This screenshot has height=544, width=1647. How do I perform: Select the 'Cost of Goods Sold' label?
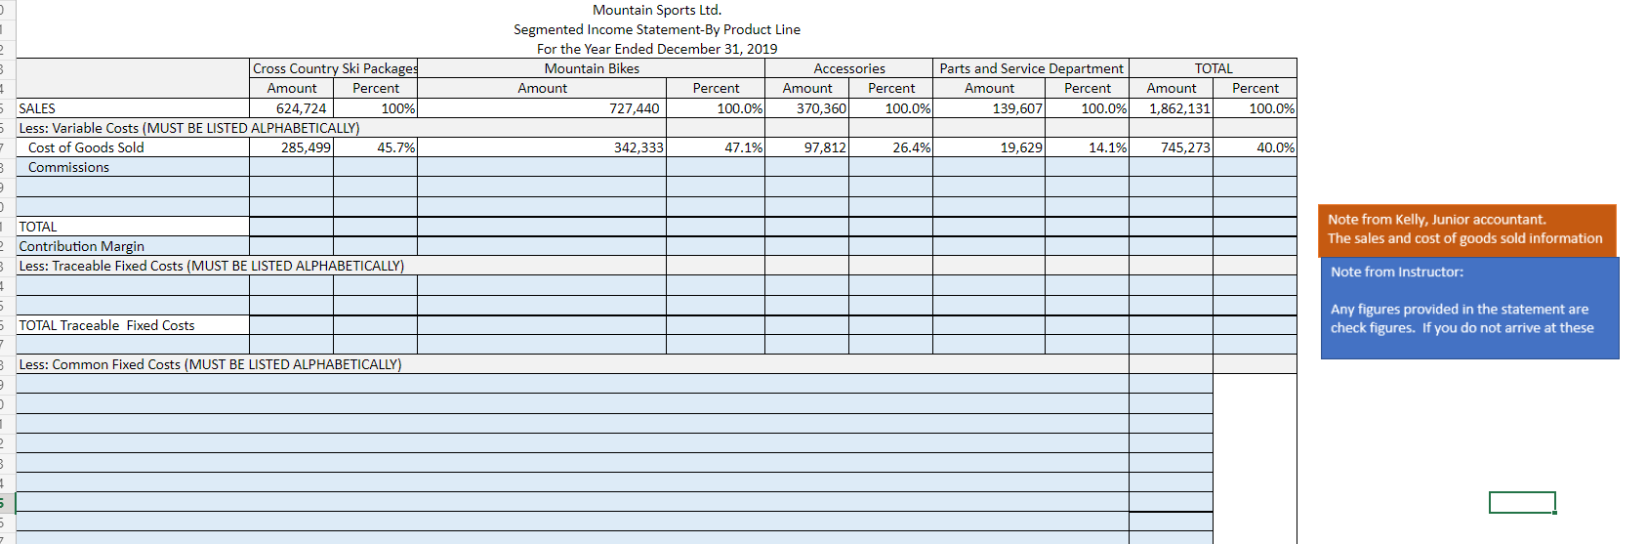(x=86, y=147)
